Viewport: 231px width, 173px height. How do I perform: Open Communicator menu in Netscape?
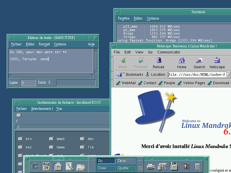tap(169, 52)
